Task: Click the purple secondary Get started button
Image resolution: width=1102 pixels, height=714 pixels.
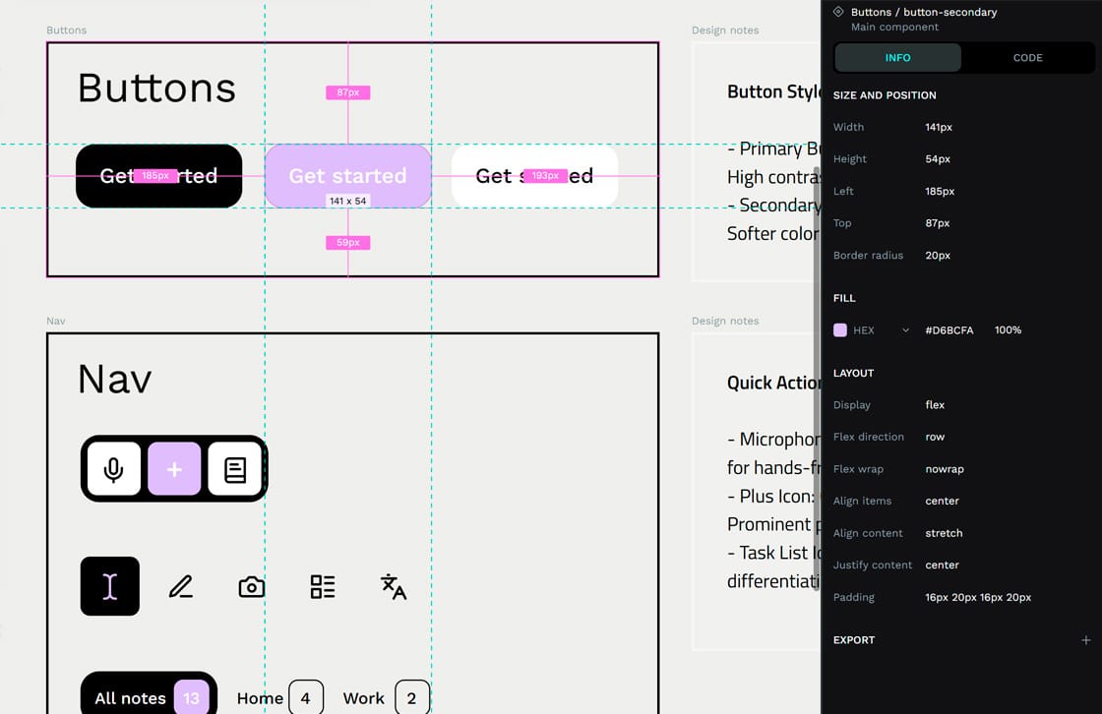Action: (348, 176)
